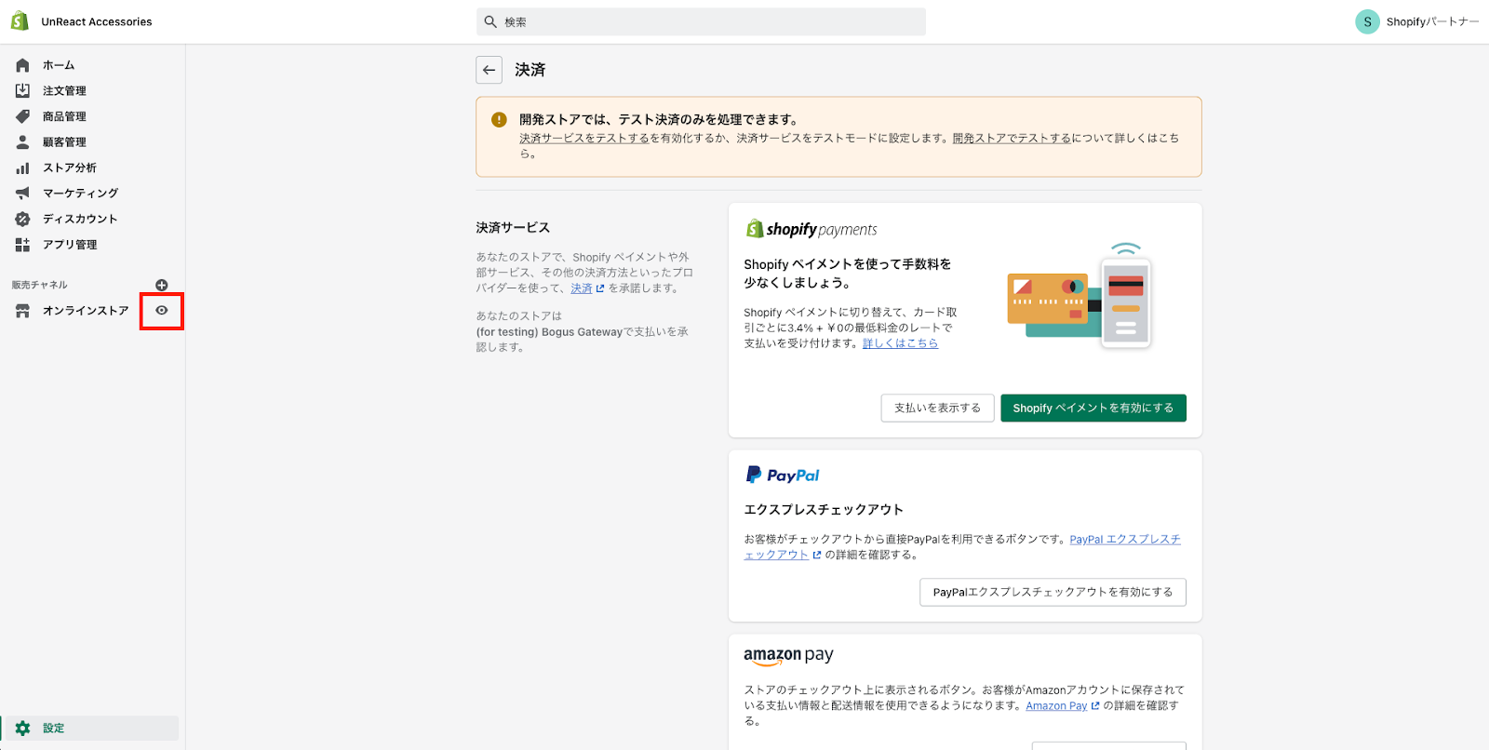Select アプリ管理 menu item
The image size is (1489, 750).
pos(70,245)
